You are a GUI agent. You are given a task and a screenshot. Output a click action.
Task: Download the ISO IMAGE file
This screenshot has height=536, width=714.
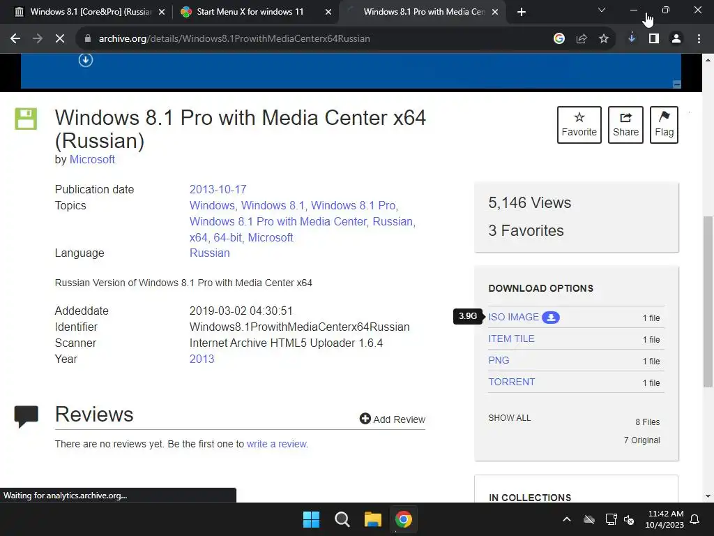[x=513, y=317]
